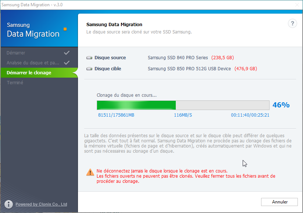
Task: Click the orange warning triangle icon
Action: 90,172
